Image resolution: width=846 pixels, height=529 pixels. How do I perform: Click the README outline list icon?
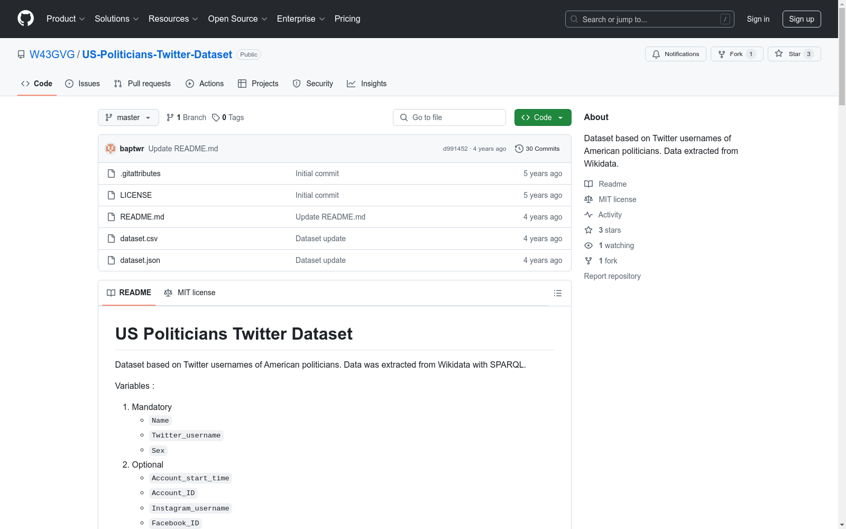pyautogui.click(x=557, y=293)
